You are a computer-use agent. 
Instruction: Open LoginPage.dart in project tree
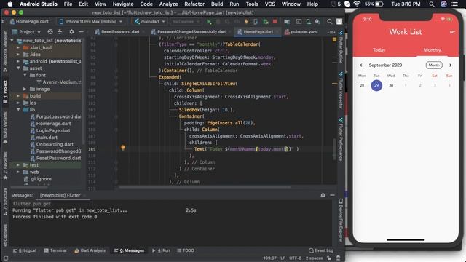tap(53, 130)
